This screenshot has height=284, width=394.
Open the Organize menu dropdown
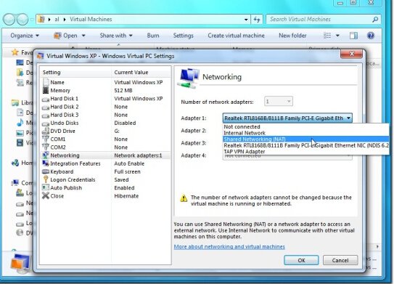25,36
